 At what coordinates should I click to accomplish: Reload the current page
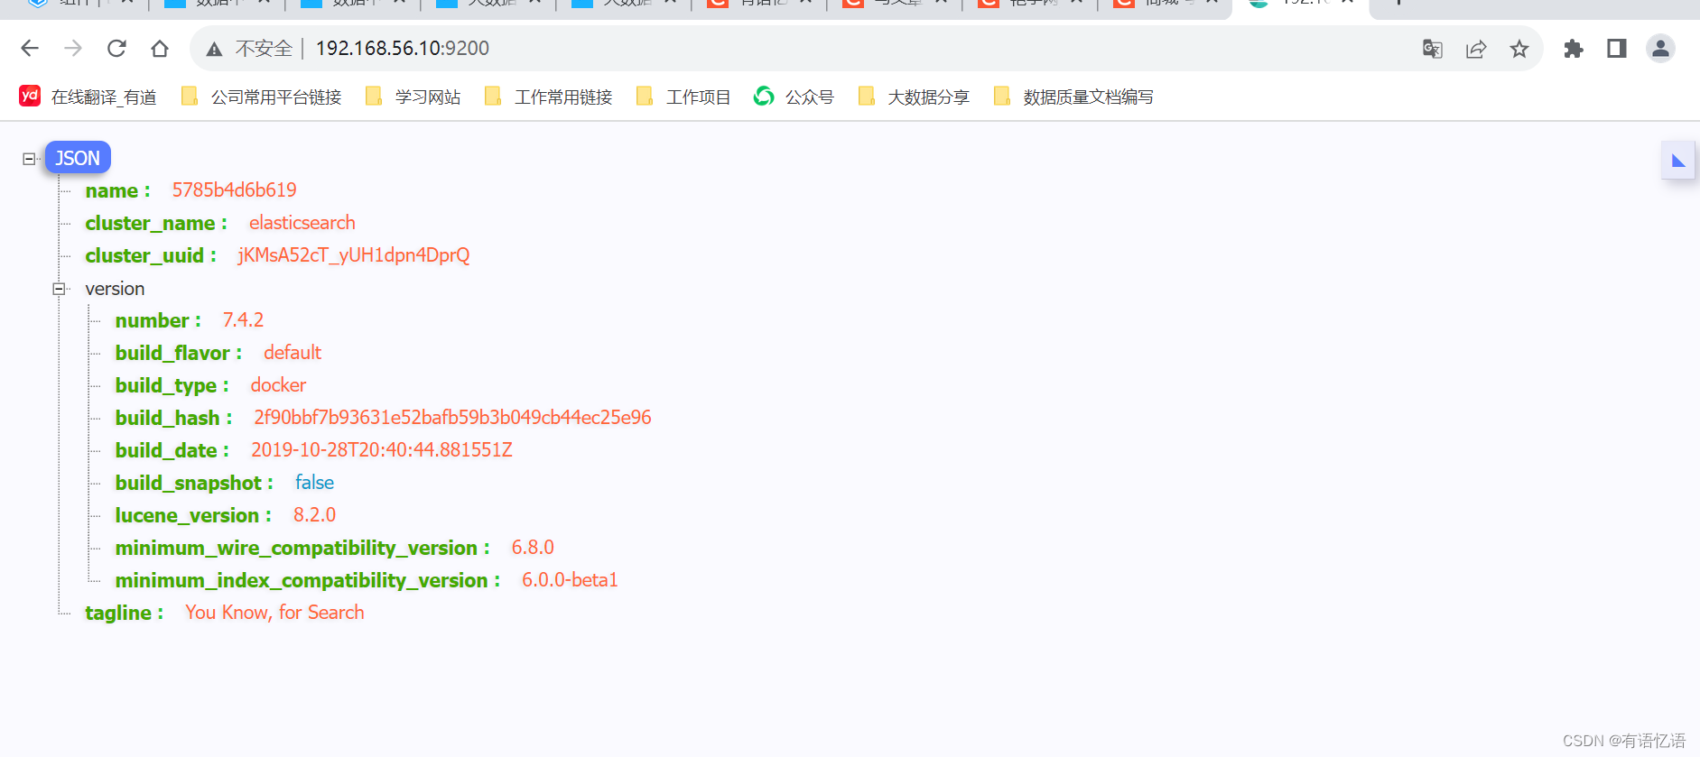(116, 48)
